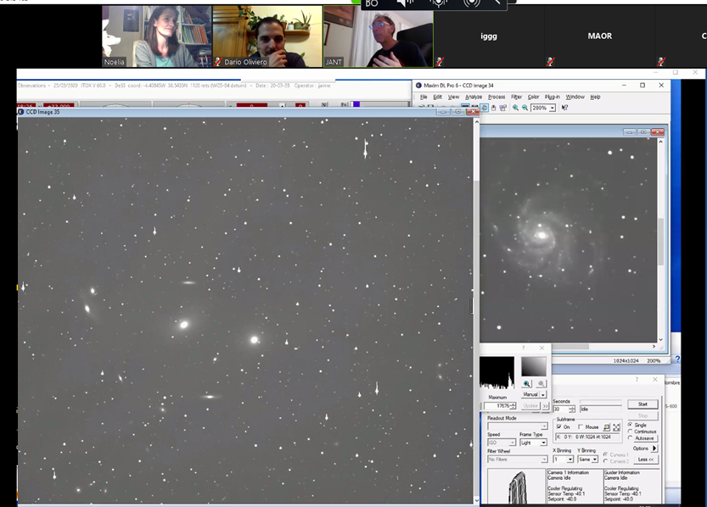
Task: Open the Window menu
Action: tap(575, 97)
